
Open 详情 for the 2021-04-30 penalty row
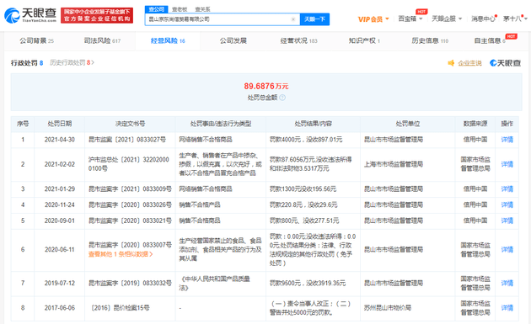click(507, 140)
